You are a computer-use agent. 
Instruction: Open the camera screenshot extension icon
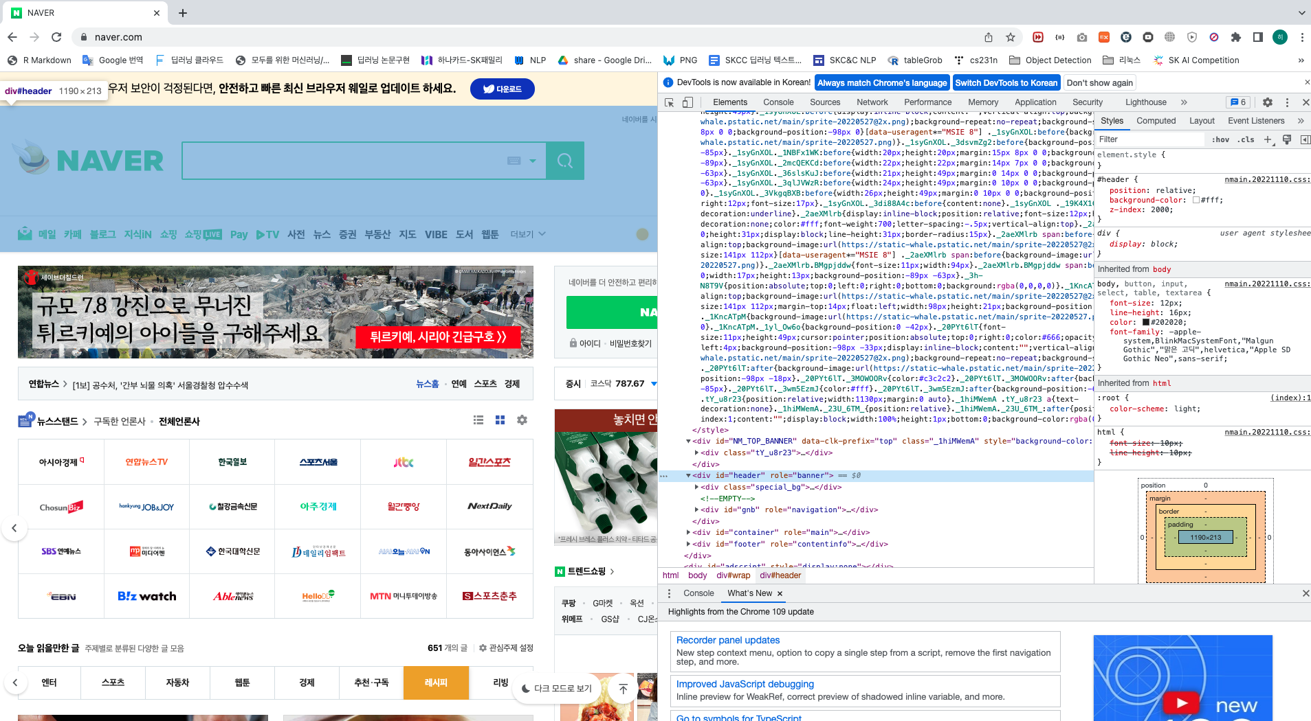[1082, 37]
